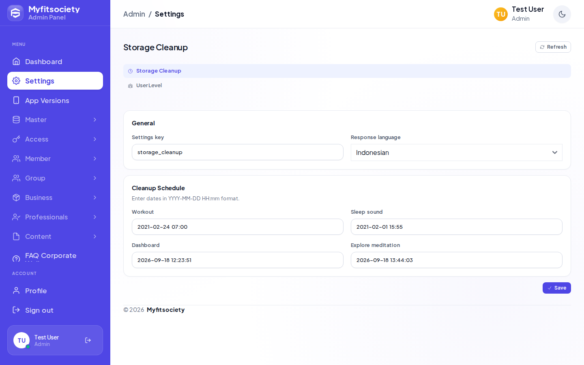Focus the Workout date input field

pyautogui.click(x=237, y=227)
